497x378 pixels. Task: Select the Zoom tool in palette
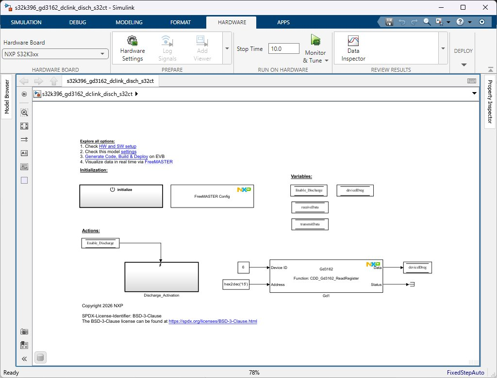coord(24,112)
